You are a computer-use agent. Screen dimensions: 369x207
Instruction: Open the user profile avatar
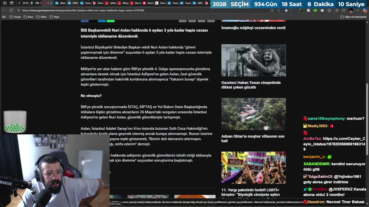point(351,10)
